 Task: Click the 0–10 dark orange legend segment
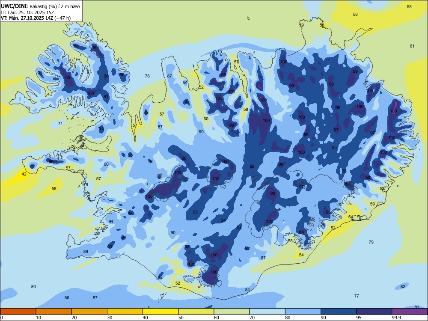click(18, 312)
